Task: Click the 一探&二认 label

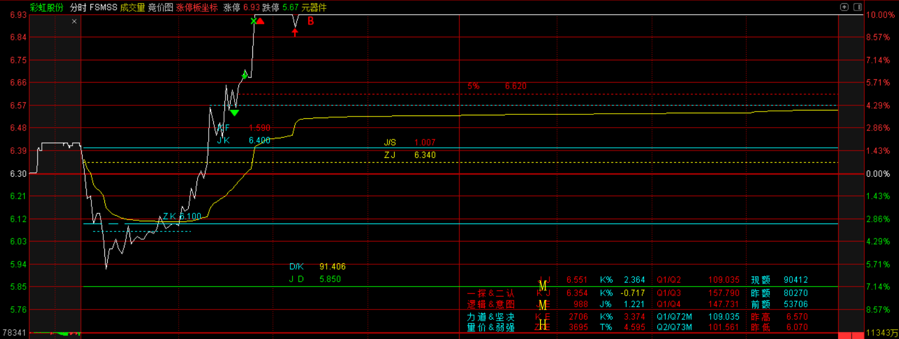Action: 491,293
